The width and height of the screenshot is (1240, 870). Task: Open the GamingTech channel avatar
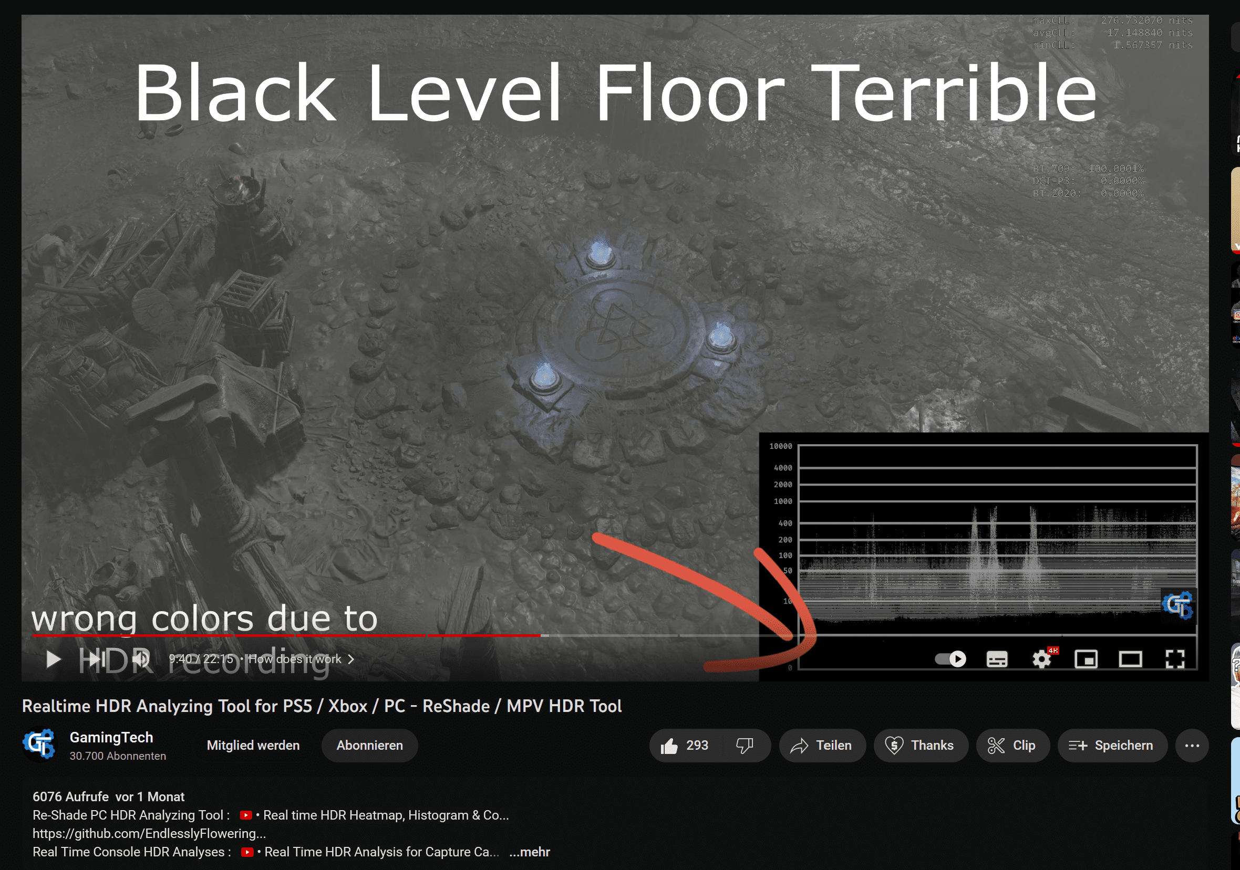[x=39, y=744]
